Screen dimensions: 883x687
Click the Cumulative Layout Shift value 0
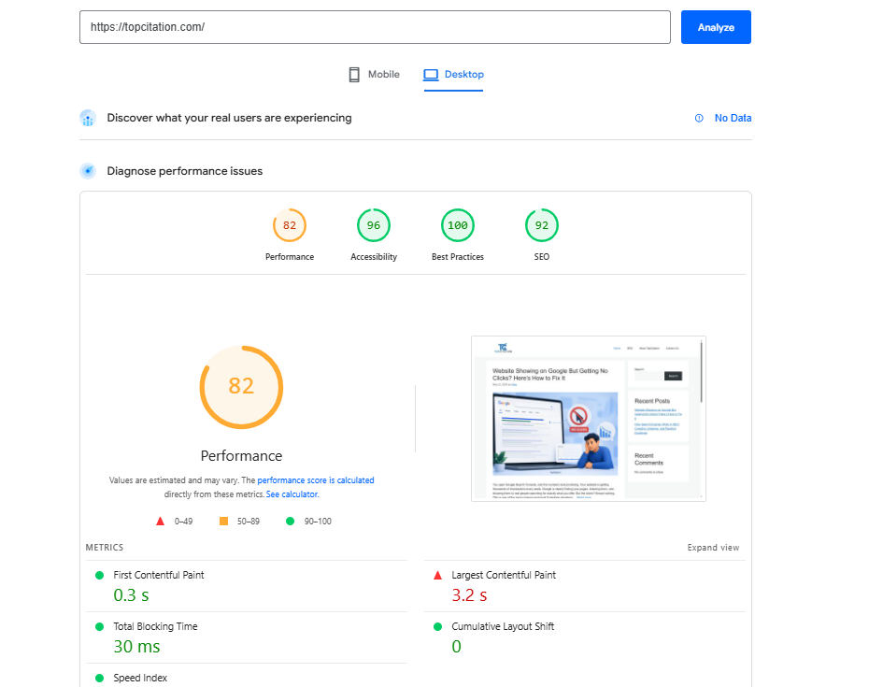457,647
